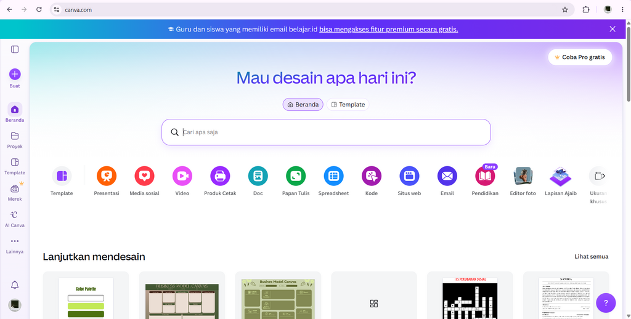The width and height of the screenshot is (631, 319).
Task: Click the search magnifier icon
Action: tap(174, 132)
